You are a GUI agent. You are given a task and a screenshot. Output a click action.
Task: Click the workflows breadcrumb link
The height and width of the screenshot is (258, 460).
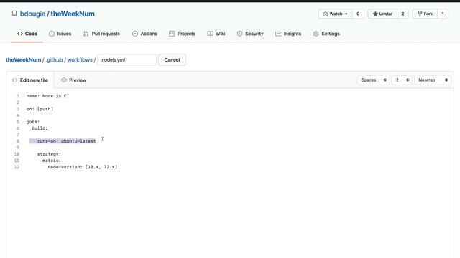pyautogui.click(x=80, y=59)
